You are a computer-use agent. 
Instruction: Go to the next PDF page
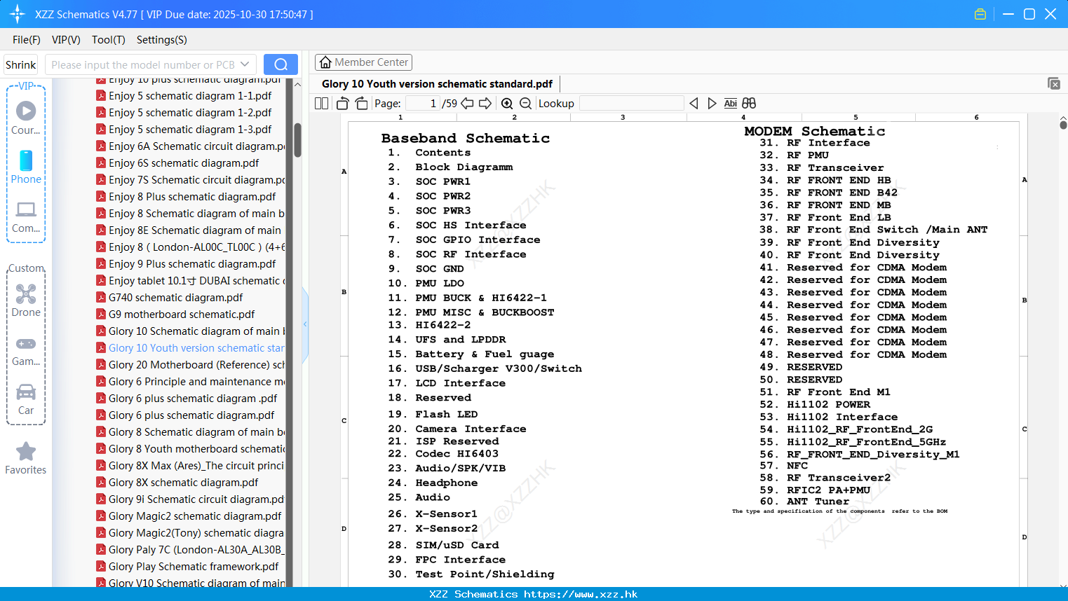tap(485, 103)
